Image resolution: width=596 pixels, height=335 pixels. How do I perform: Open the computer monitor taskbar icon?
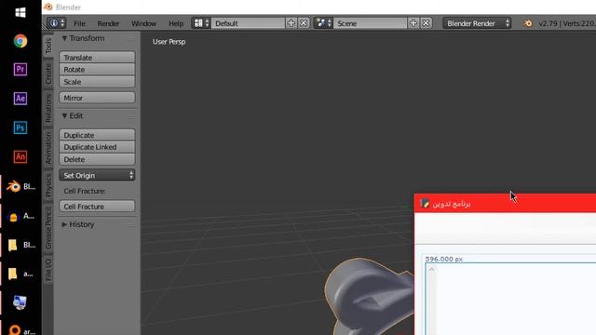click(x=20, y=302)
